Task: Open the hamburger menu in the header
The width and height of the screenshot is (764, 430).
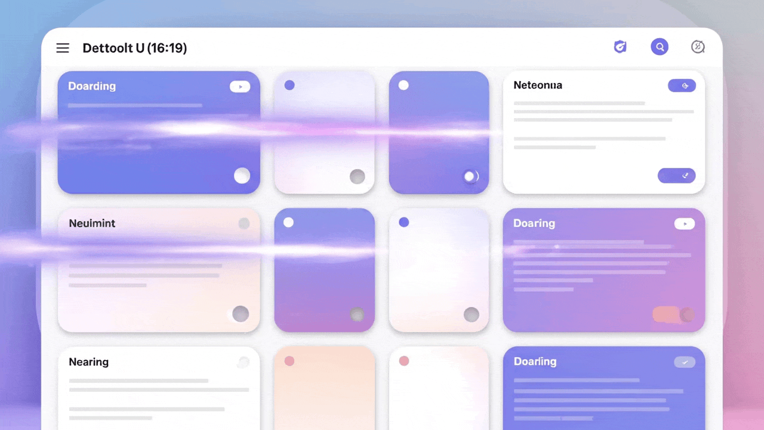Action: (63, 48)
